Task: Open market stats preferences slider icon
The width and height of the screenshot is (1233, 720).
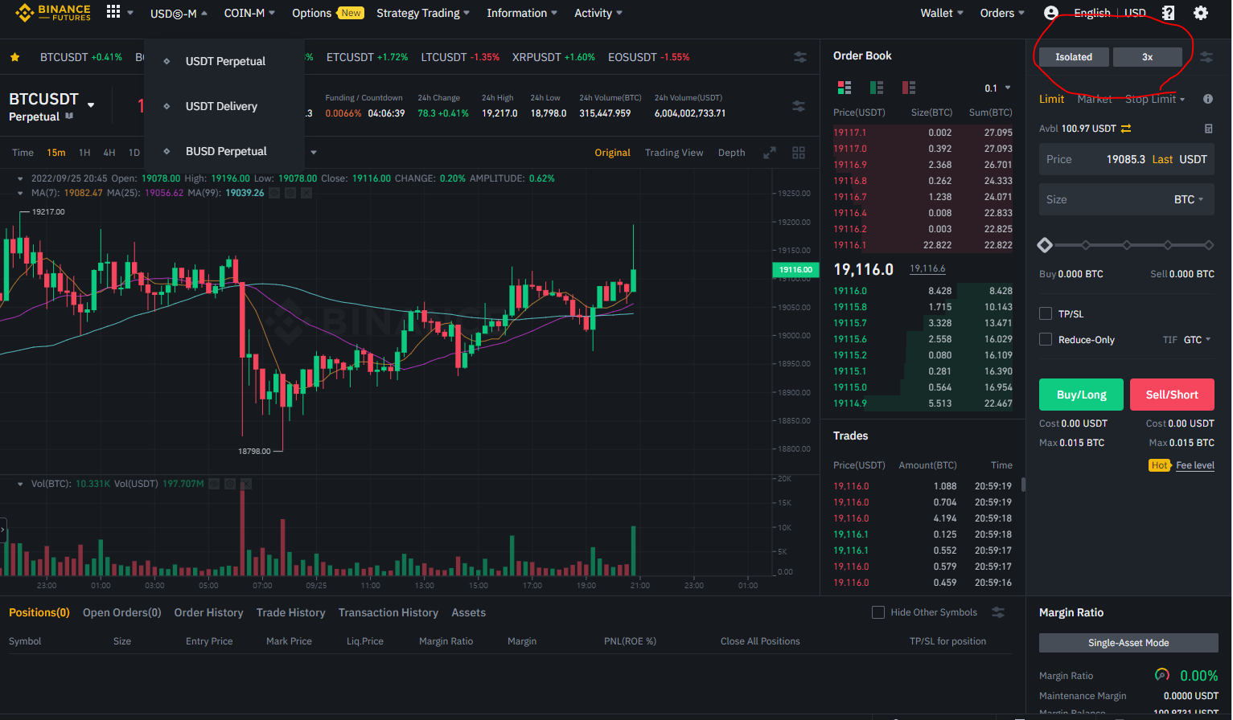Action: 799,106
